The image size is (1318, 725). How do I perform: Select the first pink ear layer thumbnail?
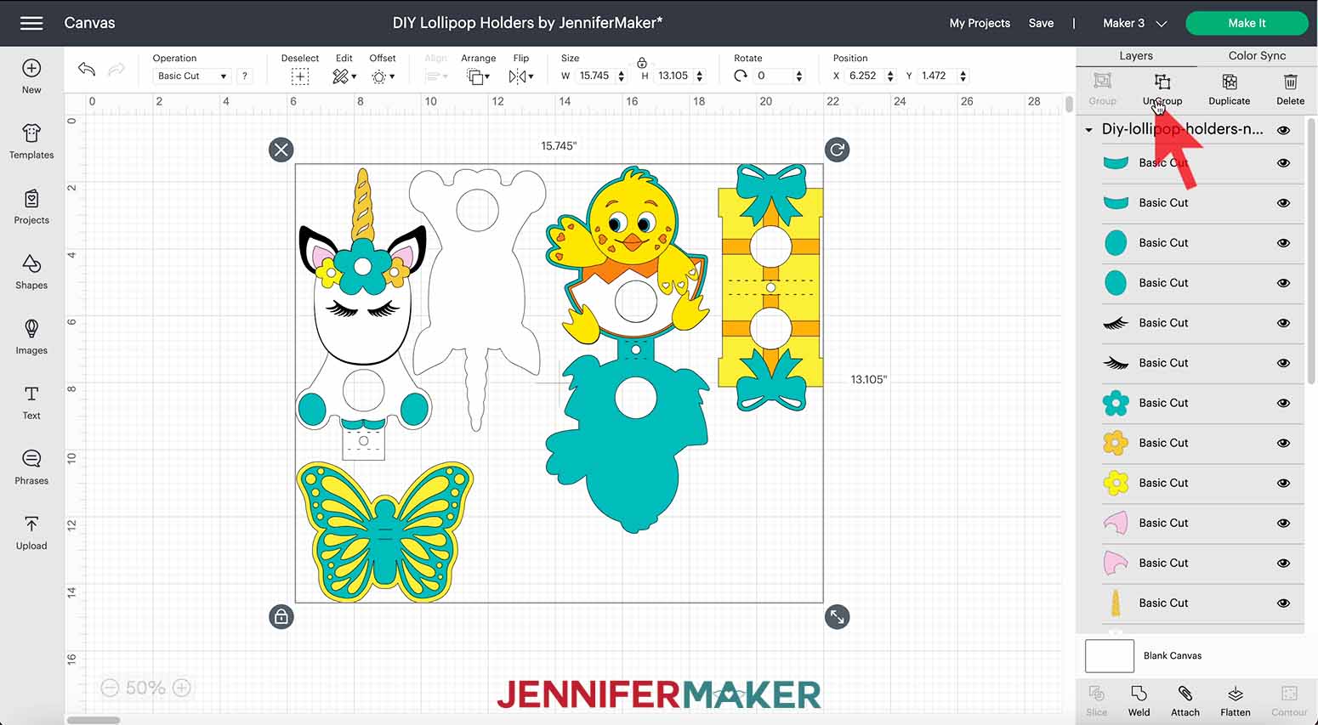pos(1116,523)
